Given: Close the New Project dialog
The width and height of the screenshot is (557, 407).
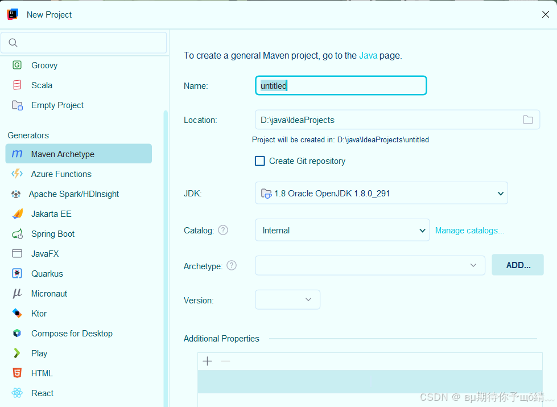Looking at the screenshot, I should coord(545,14).
